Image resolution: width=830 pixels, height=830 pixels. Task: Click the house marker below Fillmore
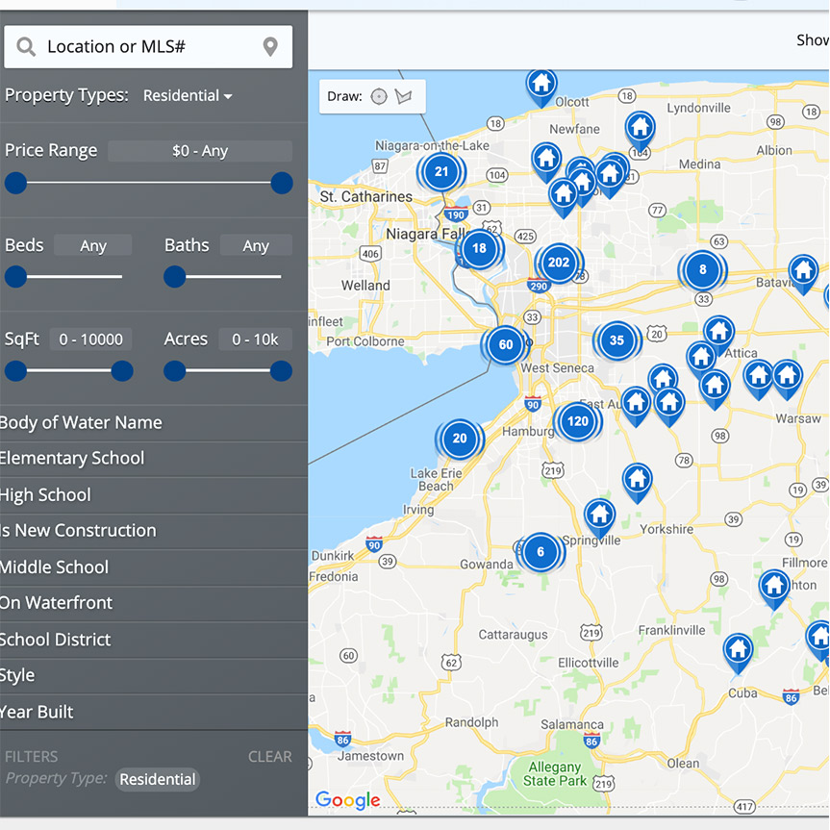tap(774, 589)
